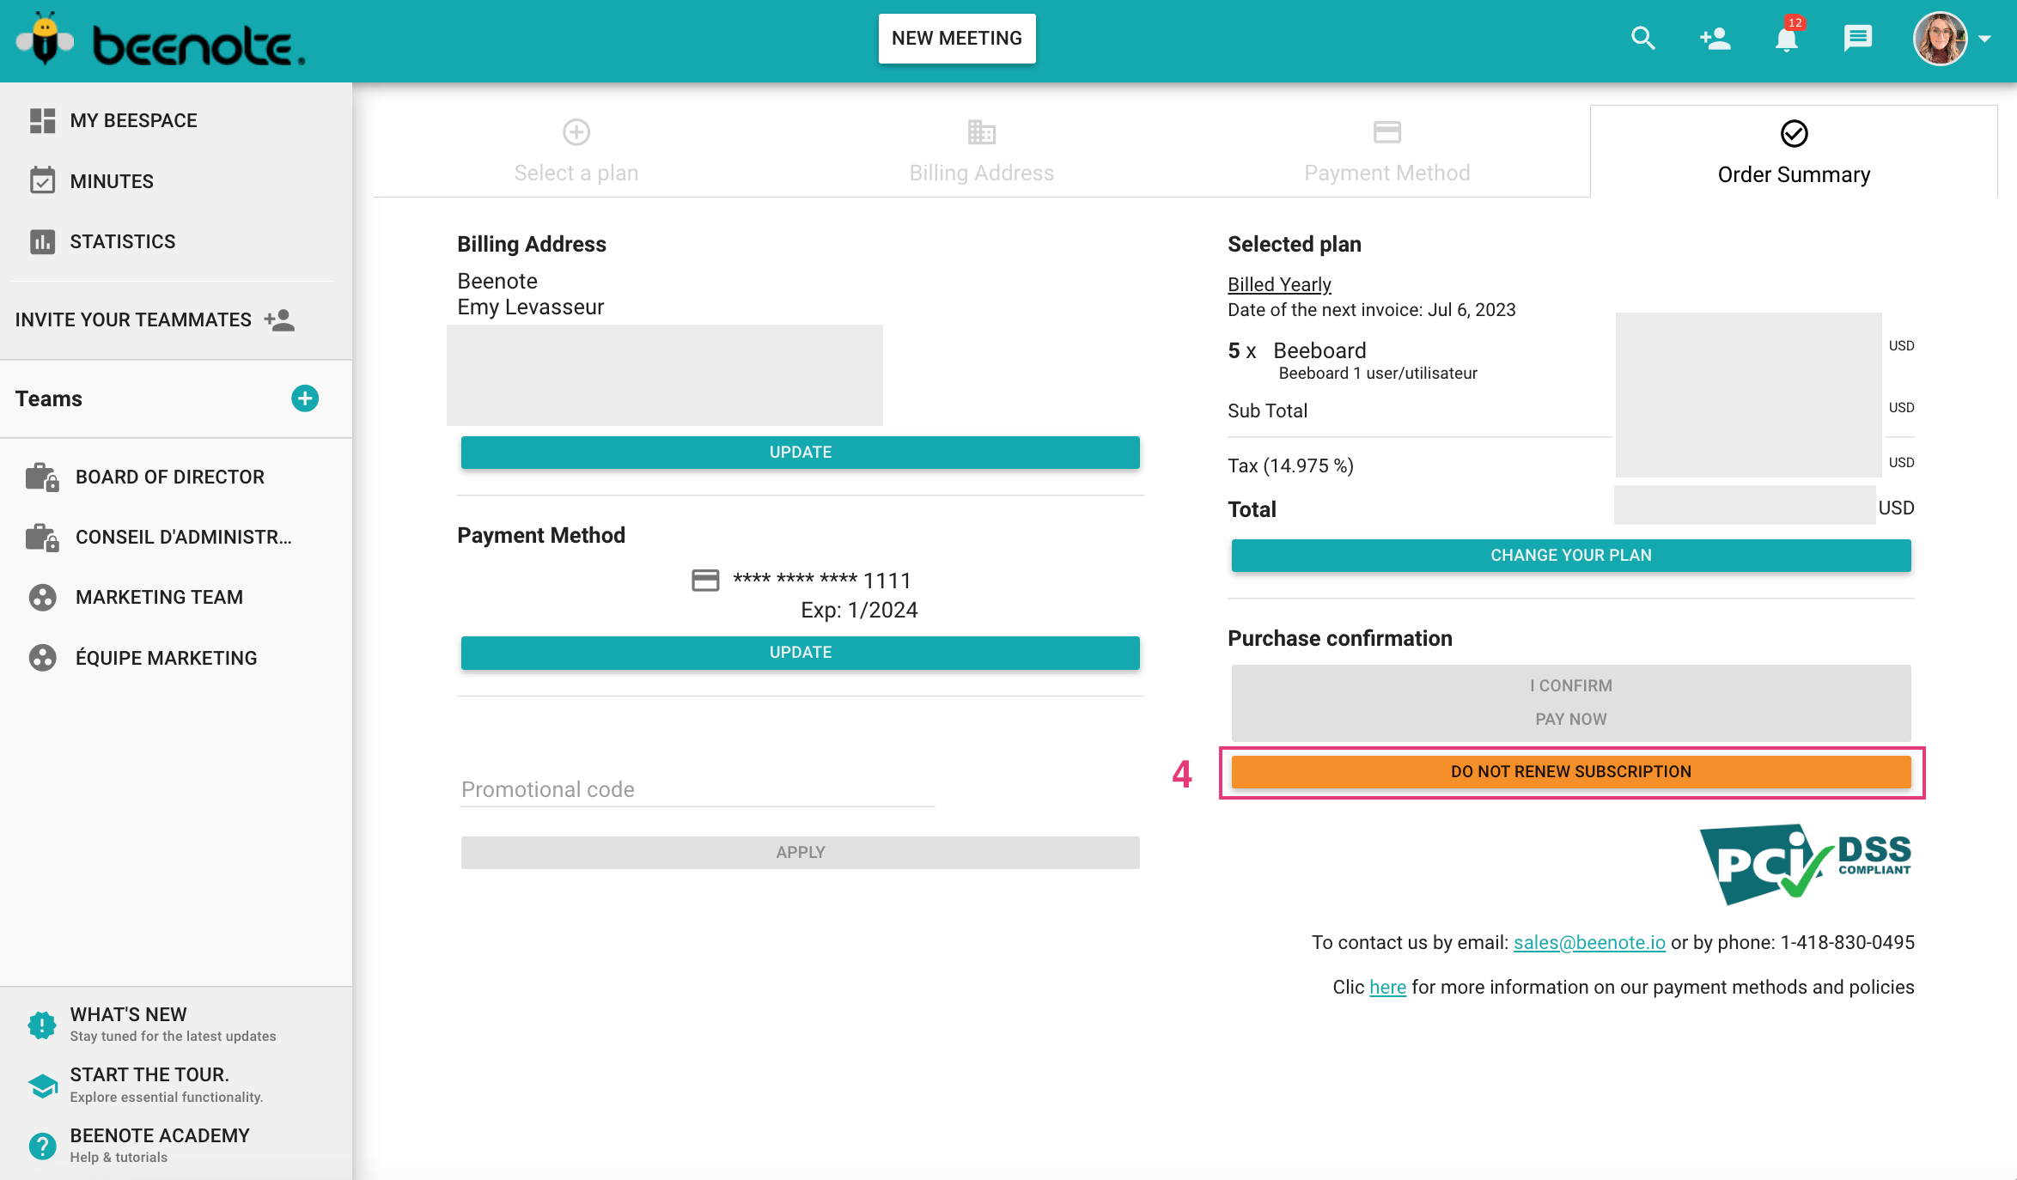The image size is (2017, 1180).
Task: Click INVITE YOUR TEAMMATES label
Action: (133, 320)
